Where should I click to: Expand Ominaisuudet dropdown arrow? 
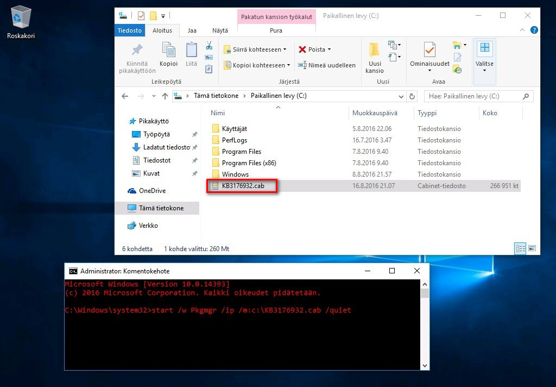tap(430, 71)
